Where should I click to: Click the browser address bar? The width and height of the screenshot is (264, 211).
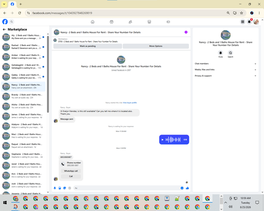tap(127, 13)
